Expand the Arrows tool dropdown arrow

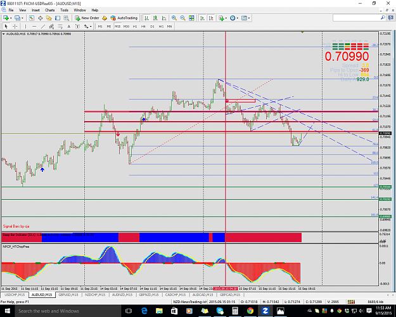pos(91,26)
